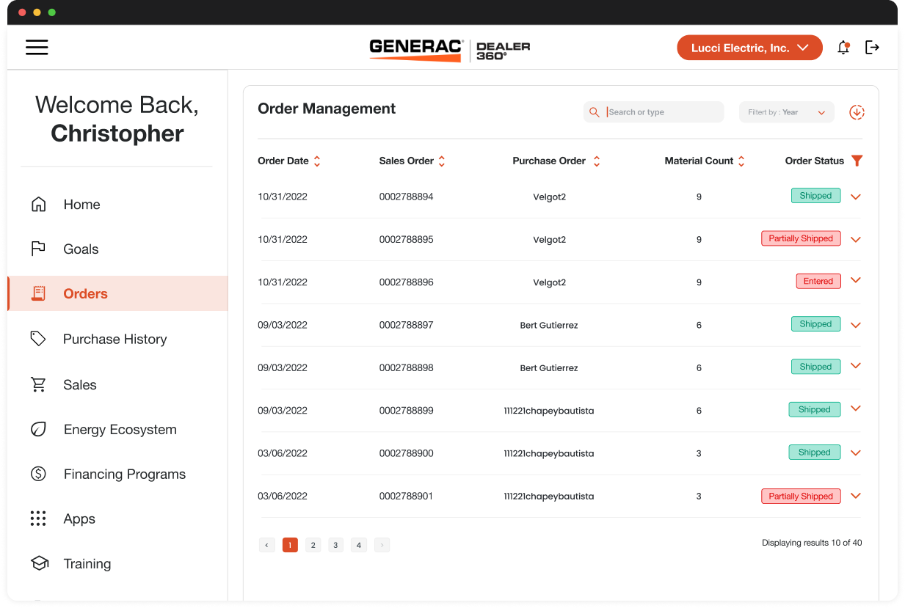This screenshot has width=905, height=608.
Task: Toggle Material Count column sorting
Action: (x=741, y=161)
